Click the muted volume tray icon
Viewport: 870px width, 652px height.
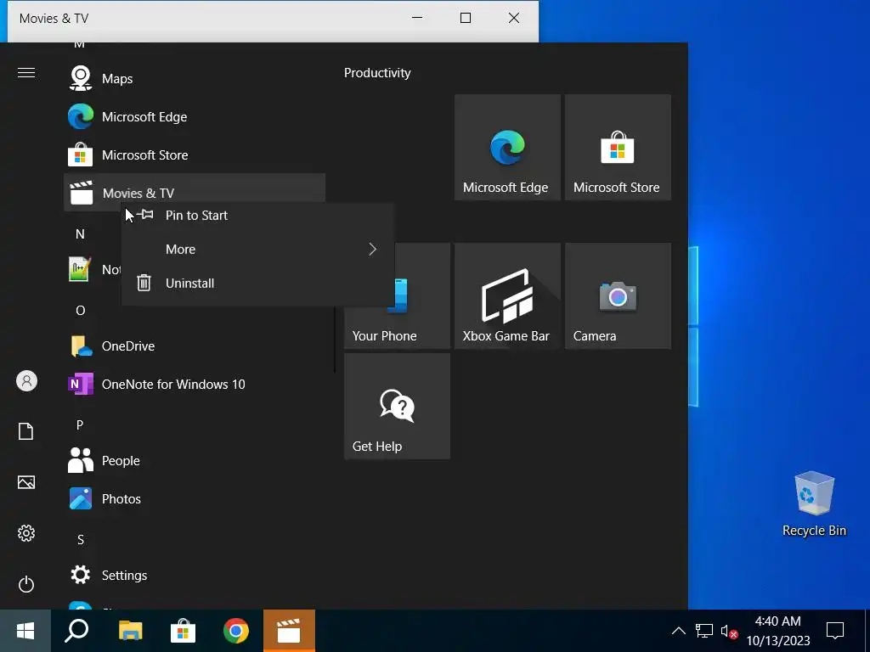pos(728,631)
